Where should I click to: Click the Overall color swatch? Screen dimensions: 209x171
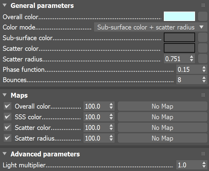click(x=179, y=16)
